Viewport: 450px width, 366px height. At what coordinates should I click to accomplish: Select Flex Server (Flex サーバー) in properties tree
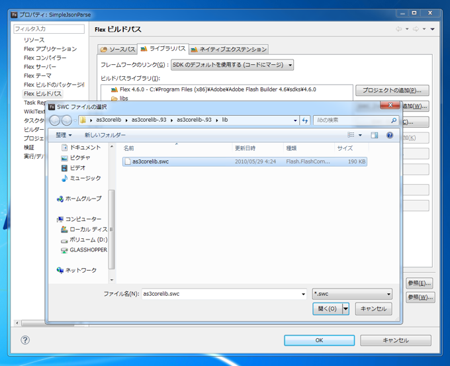tap(40, 67)
